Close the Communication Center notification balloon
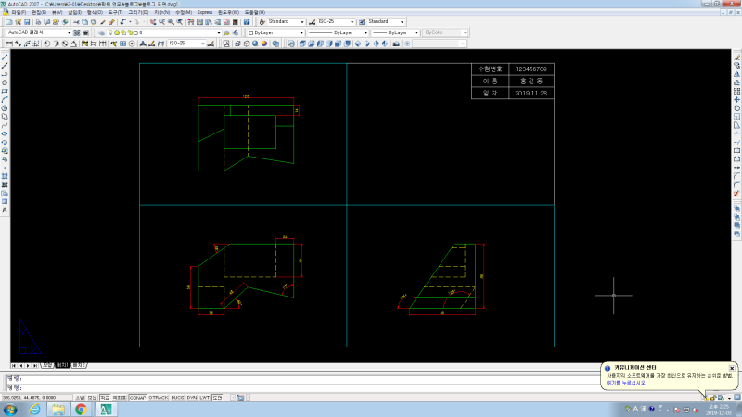Image resolution: width=742 pixels, height=417 pixels. [x=731, y=368]
